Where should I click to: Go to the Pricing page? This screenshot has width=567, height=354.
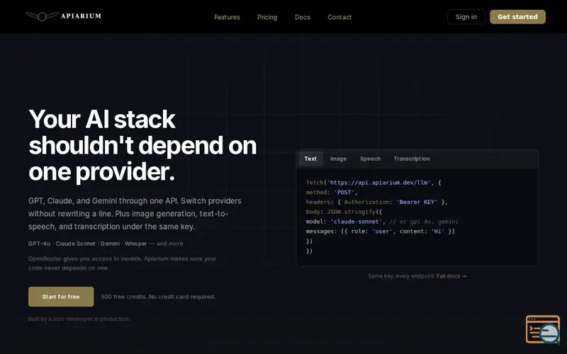pyautogui.click(x=267, y=17)
